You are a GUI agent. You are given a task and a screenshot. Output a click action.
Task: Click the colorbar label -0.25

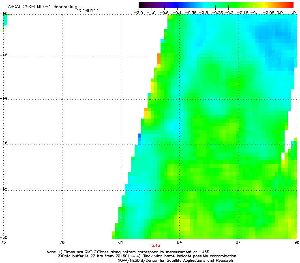click(217, 13)
